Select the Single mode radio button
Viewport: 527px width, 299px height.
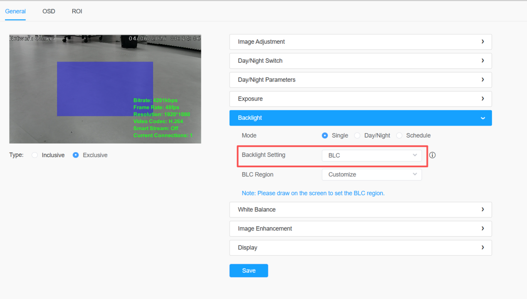pos(325,136)
